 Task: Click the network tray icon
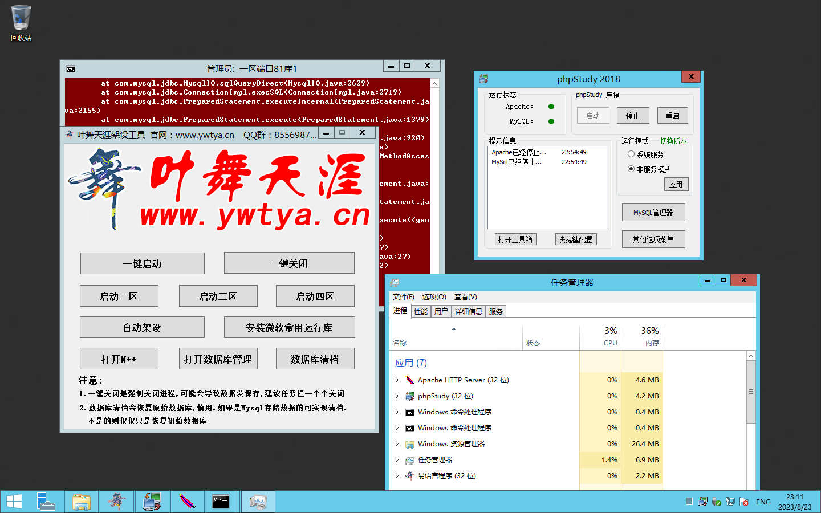click(x=730, y=502)
